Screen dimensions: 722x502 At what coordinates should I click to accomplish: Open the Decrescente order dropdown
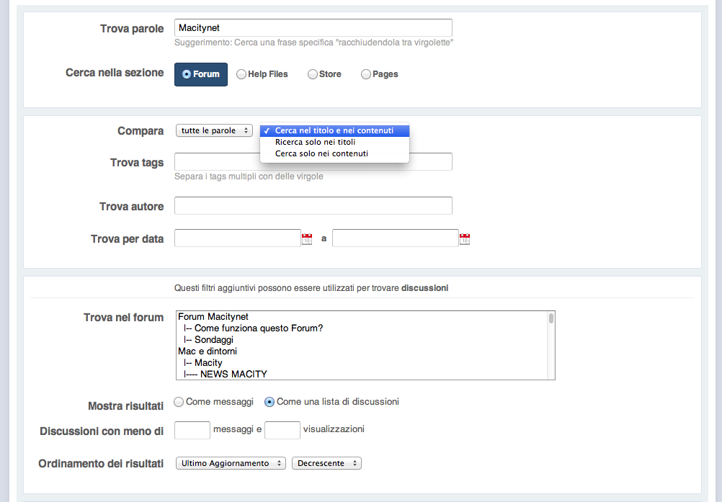(326, 463)
